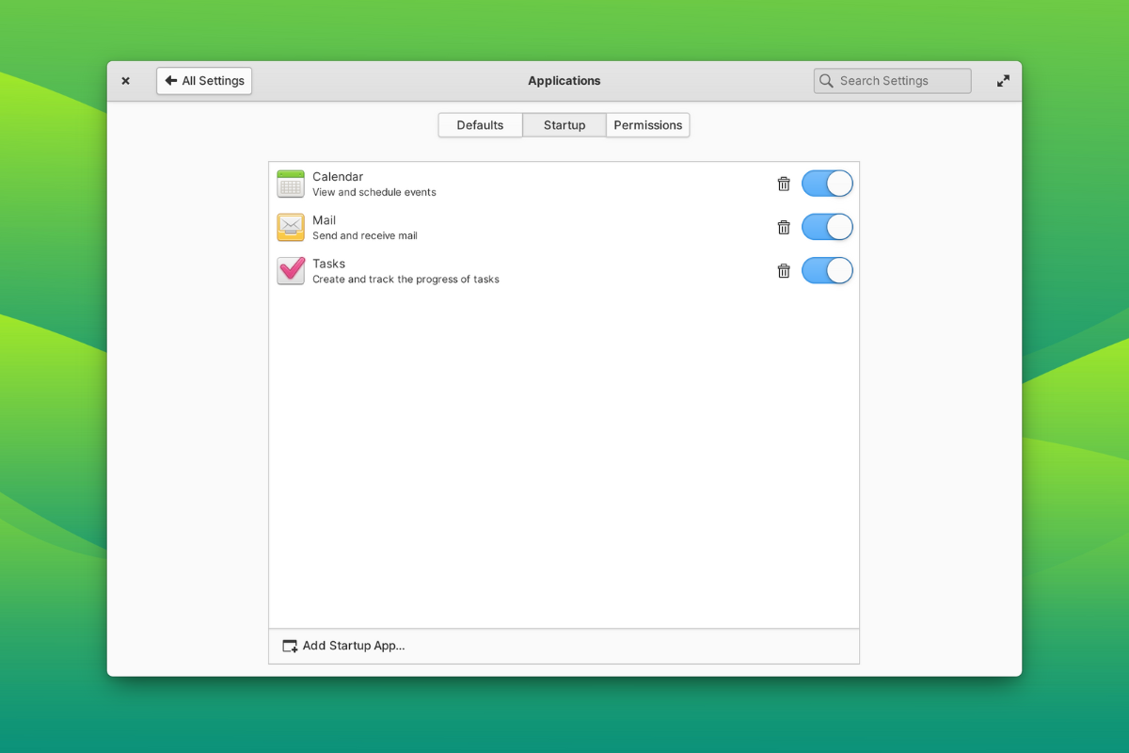Click the trash icon beside Mail
The height and width of the screenshot is (753, 1129).
click(x=784, y=227)
